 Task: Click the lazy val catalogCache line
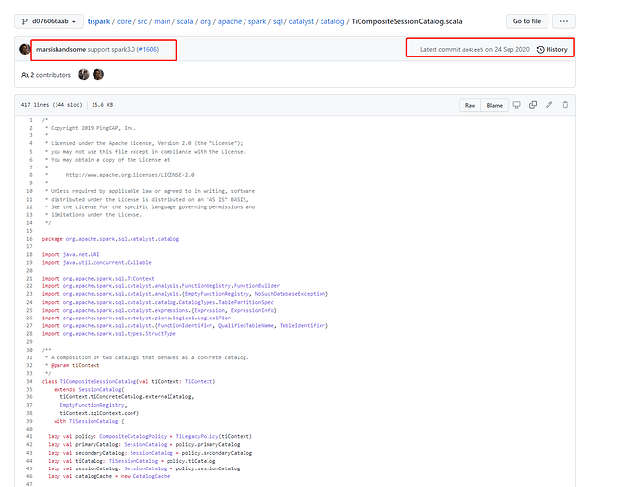108,476
